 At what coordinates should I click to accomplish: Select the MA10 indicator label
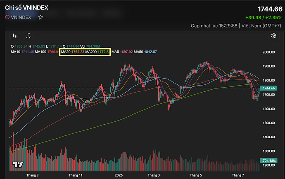pyautogui.click(x=15, y=52)
